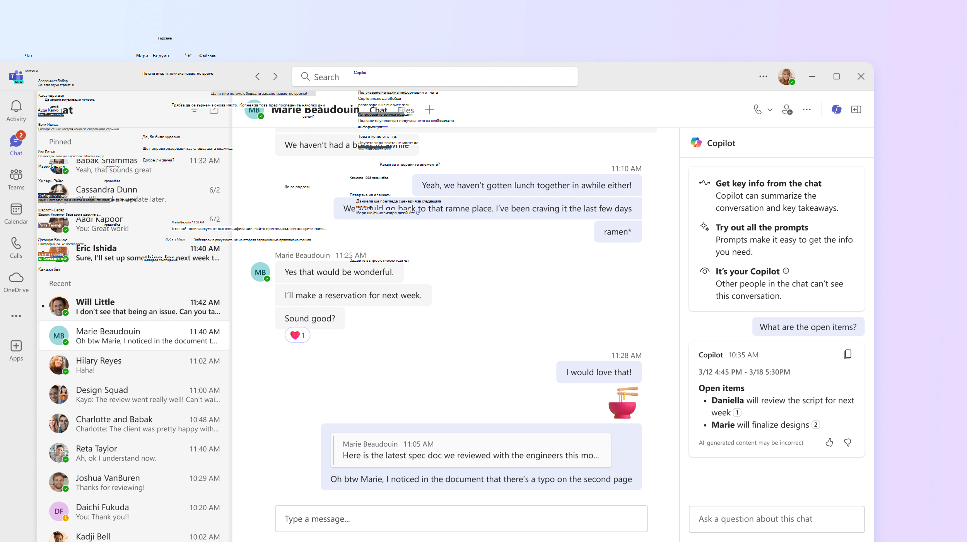The image size is (967, 542).
Task: Open the Charlotte and Babak chat
Action: (x=135, y=424)
